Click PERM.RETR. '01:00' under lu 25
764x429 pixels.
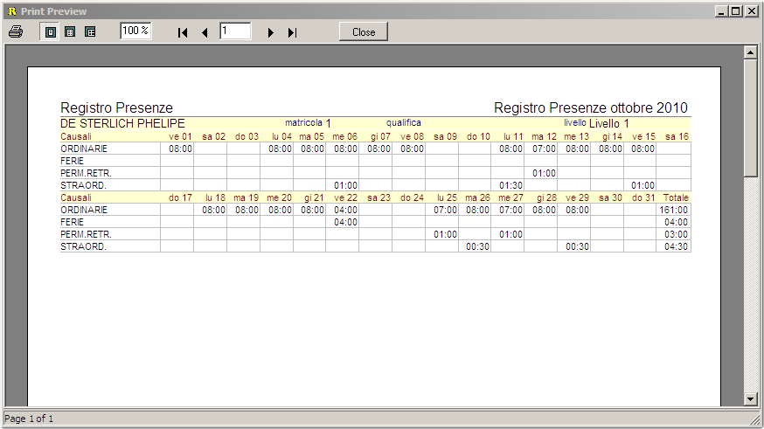pyautogui.click(x=445, y=234)
